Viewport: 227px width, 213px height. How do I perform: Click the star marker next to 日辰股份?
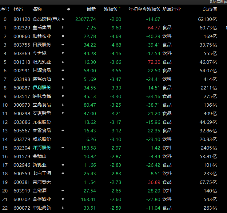[63, 45]
